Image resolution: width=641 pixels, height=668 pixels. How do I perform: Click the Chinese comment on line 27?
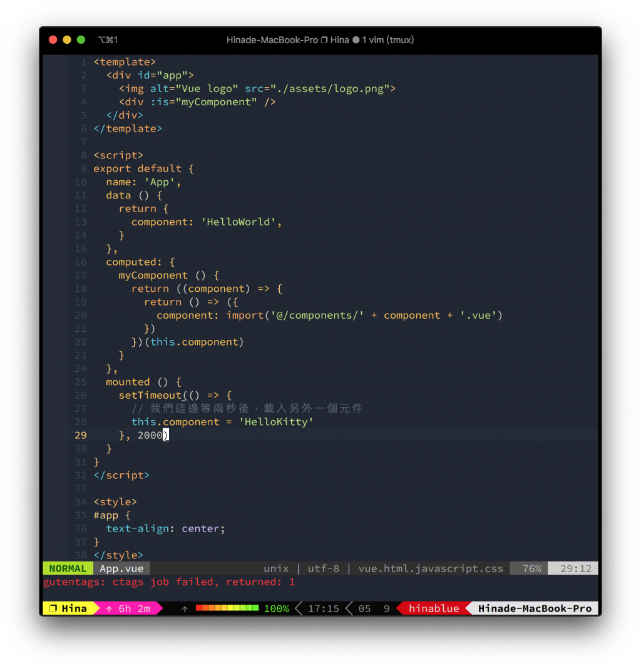point(247,409)
